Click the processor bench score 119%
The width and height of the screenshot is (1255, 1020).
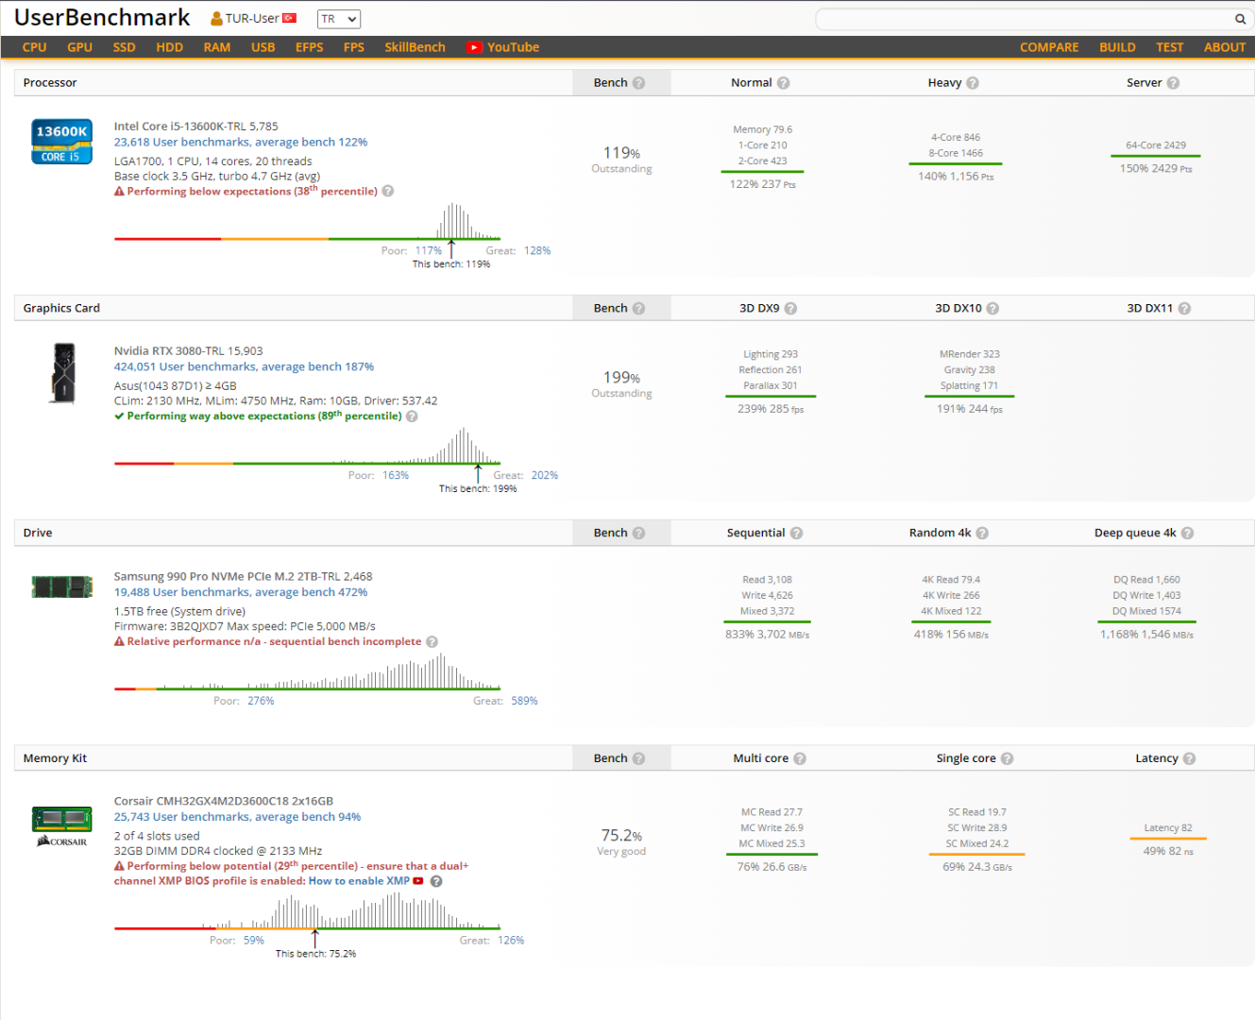621,153
